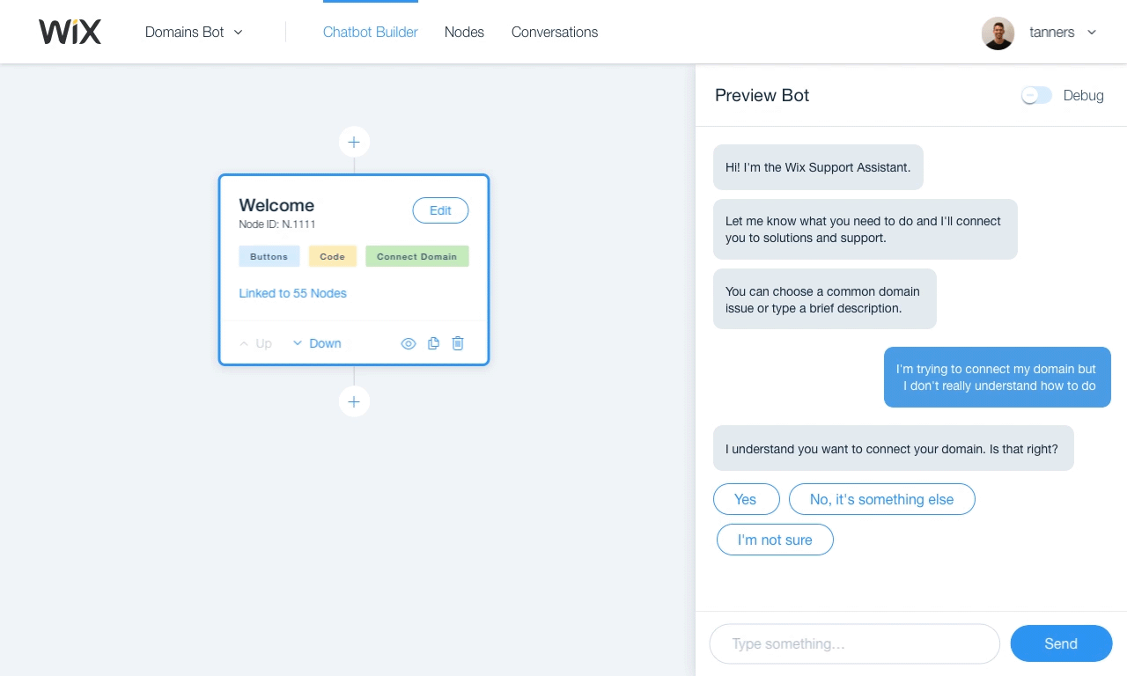Preview the Welcome node with eye icon
This screenshot has height=676, width=1127.
point(409,343)
